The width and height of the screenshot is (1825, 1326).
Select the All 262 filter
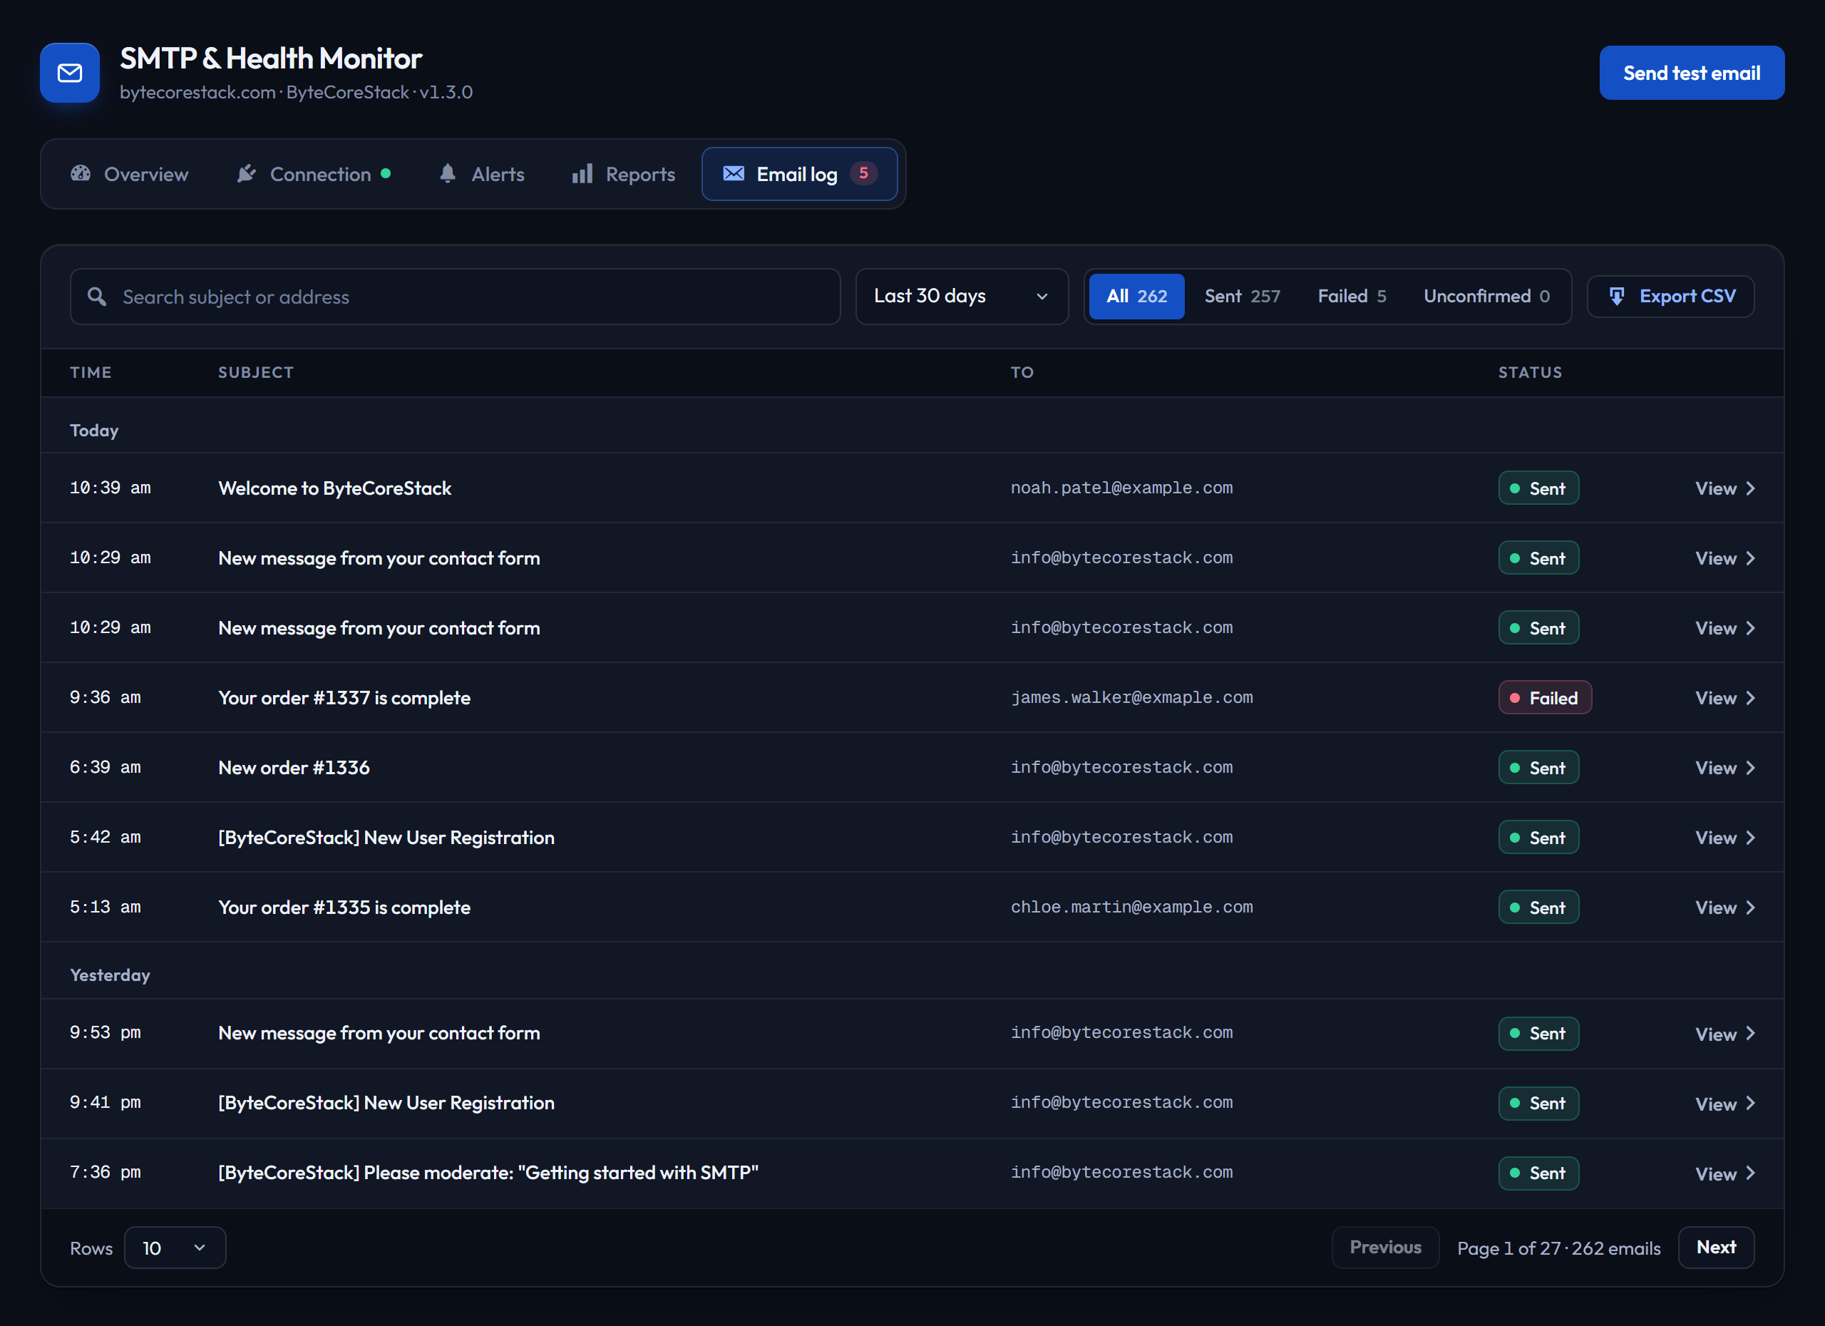point(1136,297)
